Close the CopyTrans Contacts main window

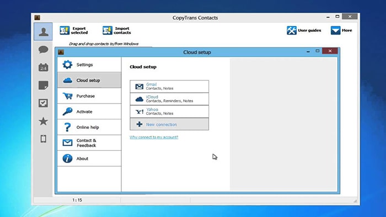click(x=350, y=17)
